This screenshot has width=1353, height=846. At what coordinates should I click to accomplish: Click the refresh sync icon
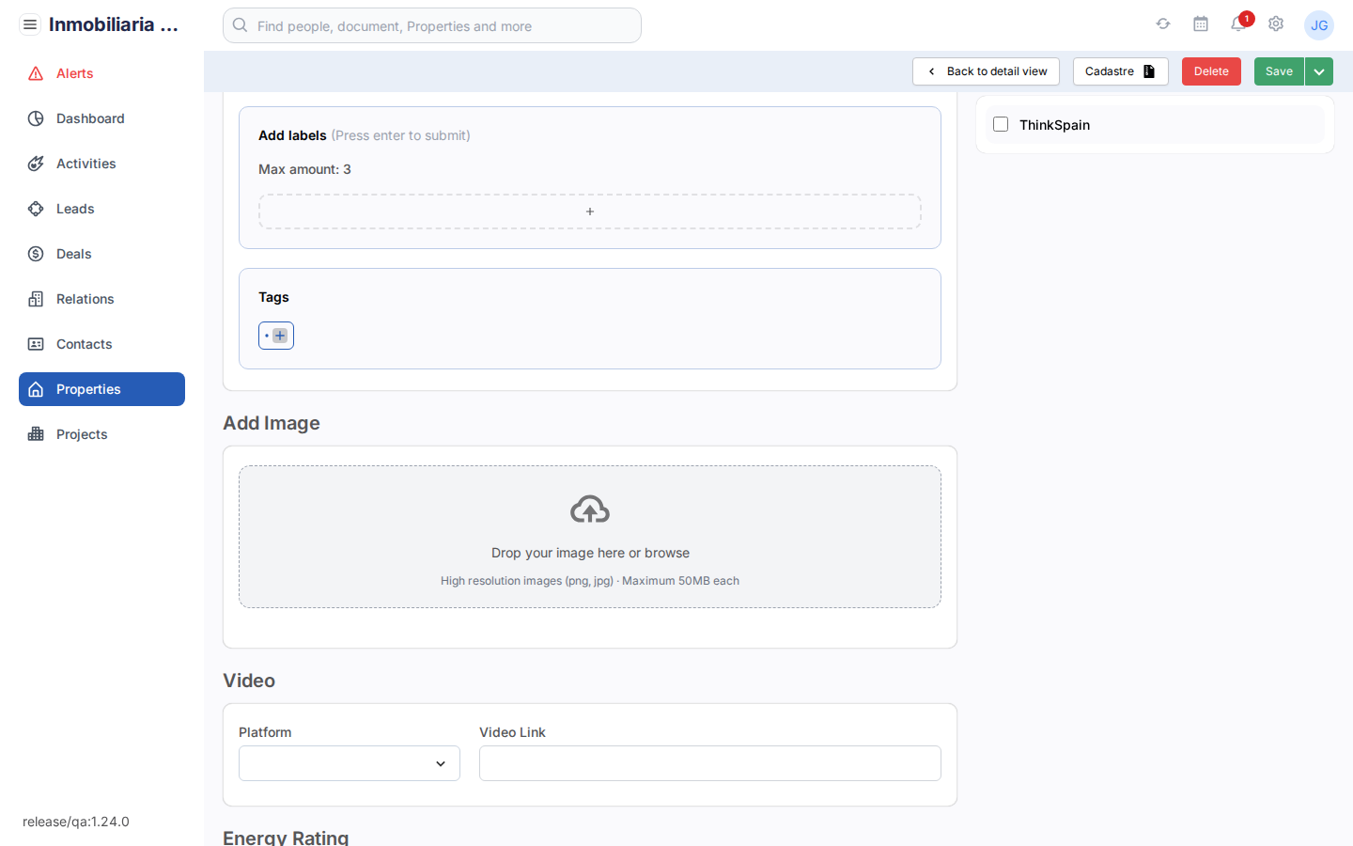tap(1163, 24)
